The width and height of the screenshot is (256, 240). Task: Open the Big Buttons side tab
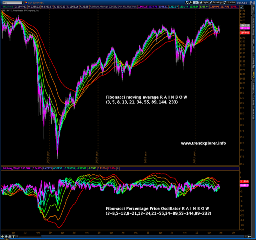(254, 62)
